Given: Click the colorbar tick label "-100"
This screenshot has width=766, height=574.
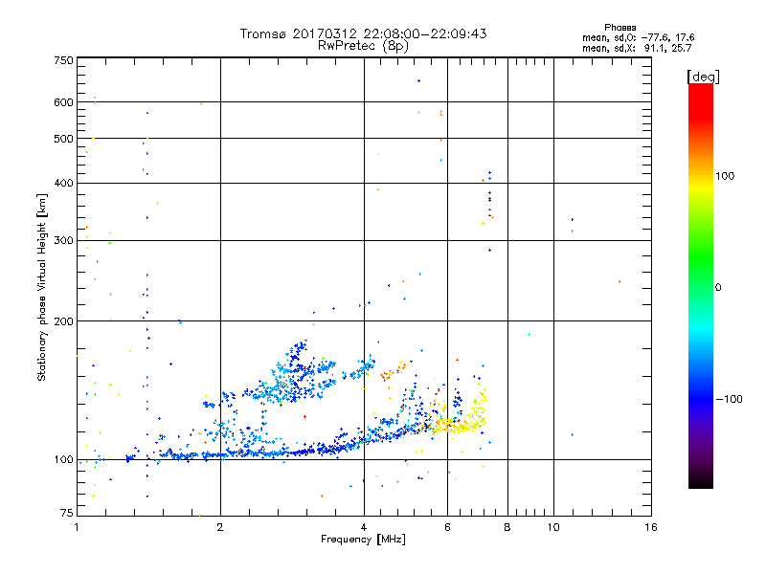Looking at the screenshot, I should point(729,399).
